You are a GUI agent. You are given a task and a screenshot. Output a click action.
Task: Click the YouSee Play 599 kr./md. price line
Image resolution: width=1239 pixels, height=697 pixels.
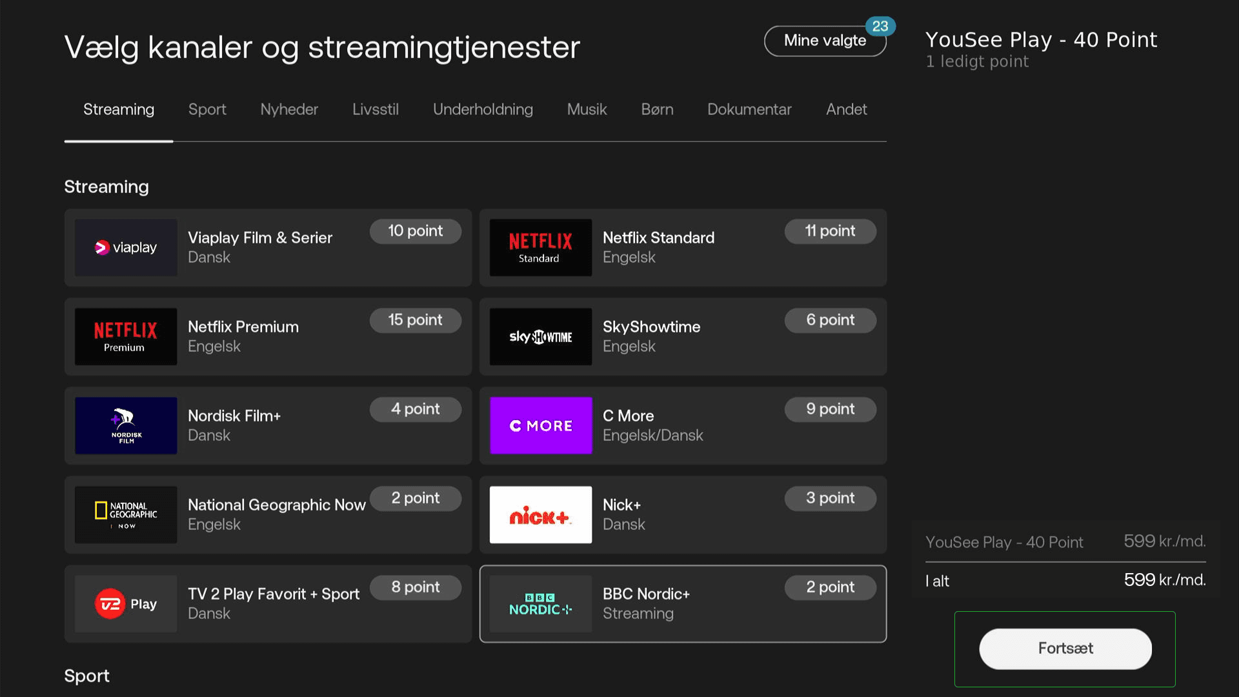pos(1065,542)
